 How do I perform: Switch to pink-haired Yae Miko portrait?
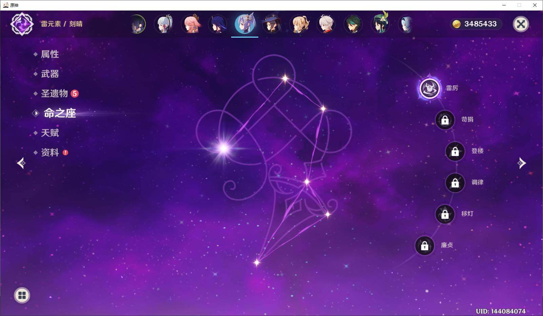click(x=191, y=24)
